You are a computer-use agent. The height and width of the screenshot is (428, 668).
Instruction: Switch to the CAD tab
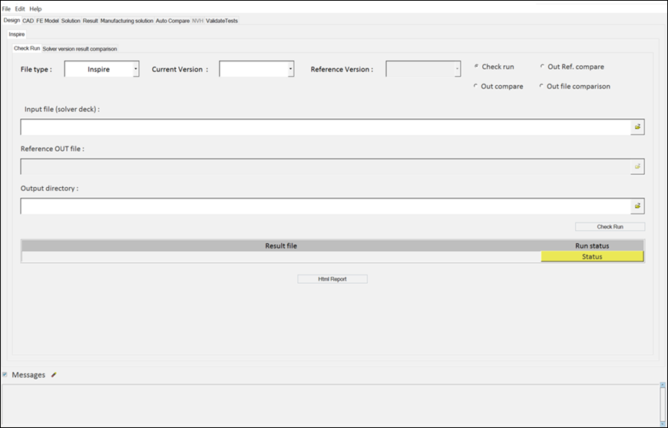click(x=28, y=21)
